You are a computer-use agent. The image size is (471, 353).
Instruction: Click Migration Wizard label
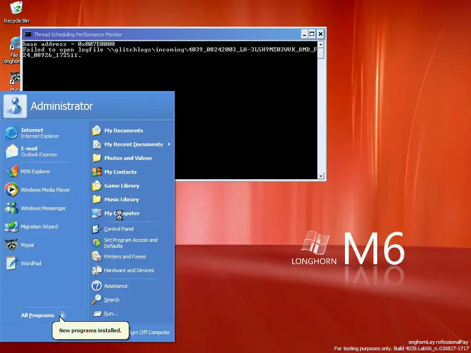coord(39,227)
